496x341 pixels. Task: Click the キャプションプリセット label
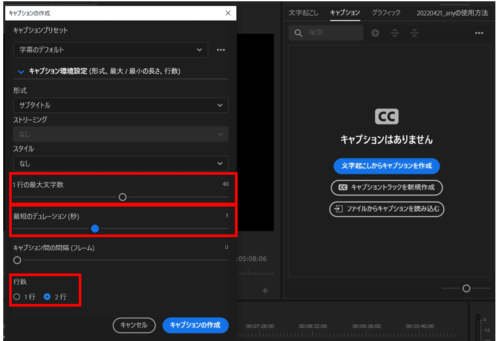40,31
